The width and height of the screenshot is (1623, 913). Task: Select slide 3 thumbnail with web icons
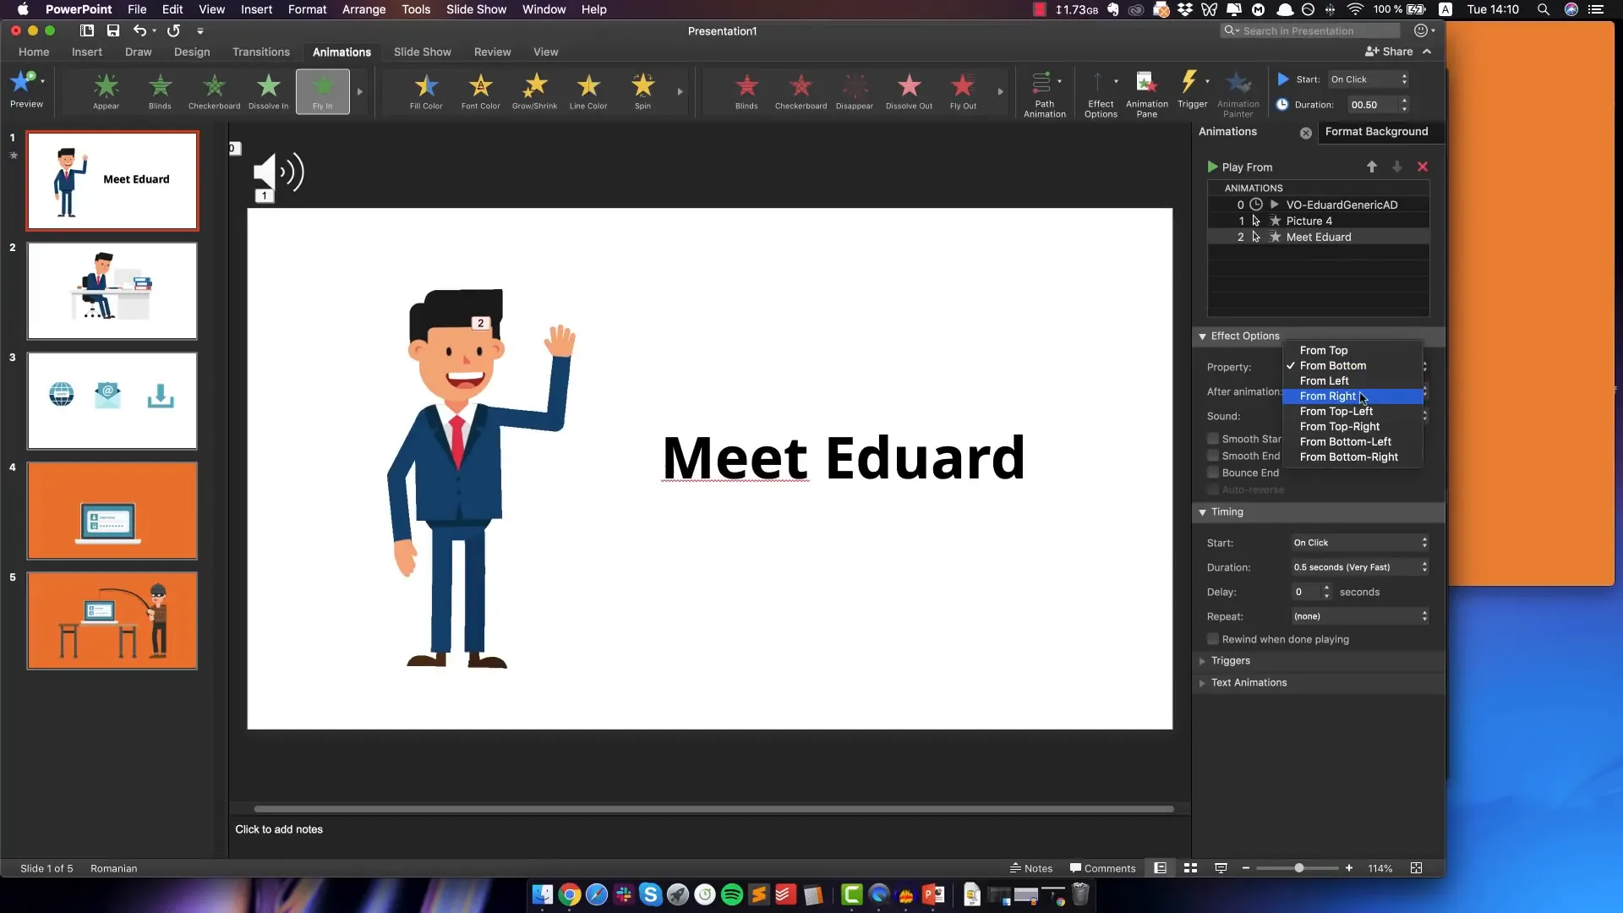pyautogui.click(x=112, y=401)
